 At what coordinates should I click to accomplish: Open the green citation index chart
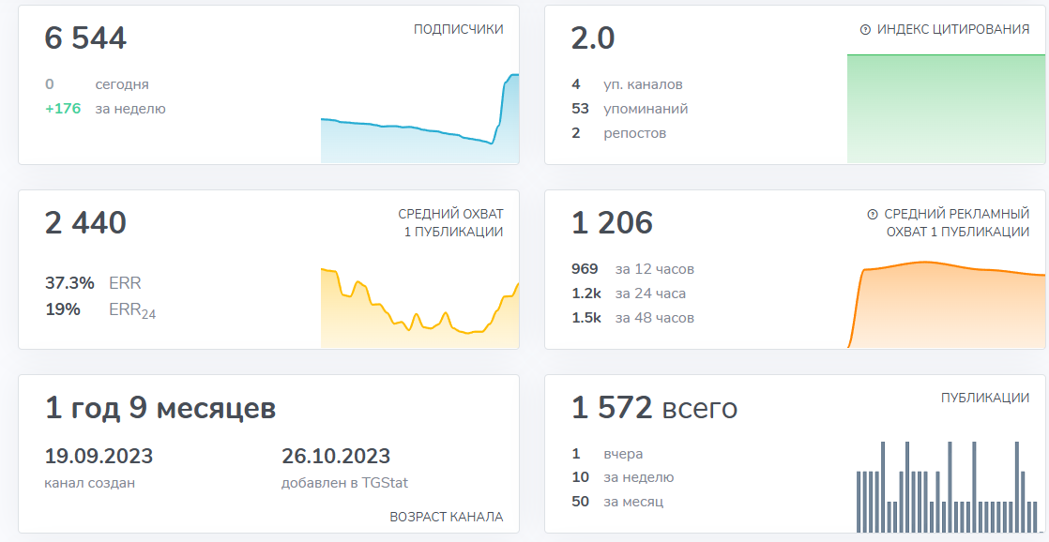(x=946, y=109)
